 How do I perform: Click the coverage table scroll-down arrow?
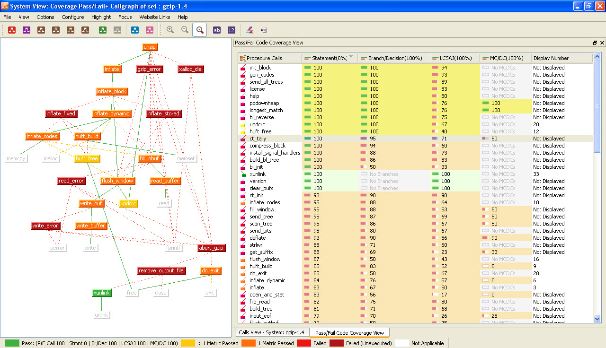[x=597, y=319]
